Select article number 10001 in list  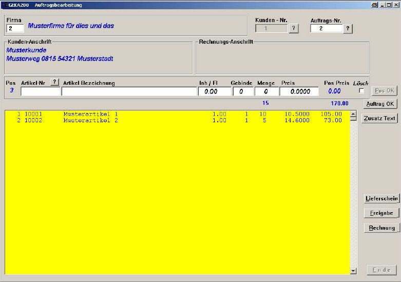[x=33, y=114]
